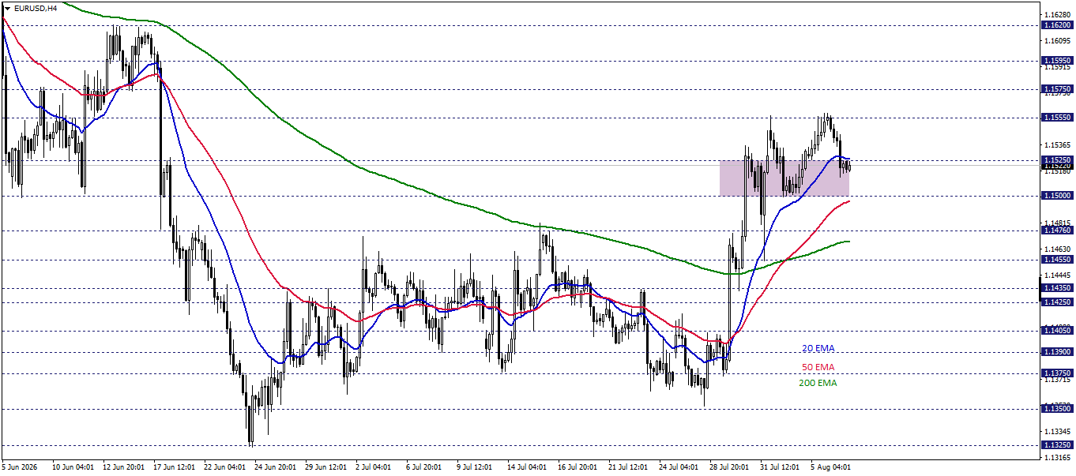The width and height of the screenshot is (1076, 476).
Task: Click the 16 Jul 20:01 time label
Action: tap(578, 467)
